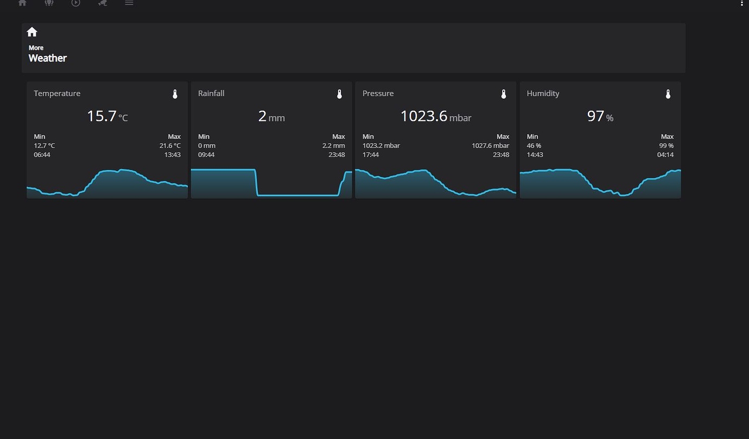Click the Weather page title
Image resolution: width=749 pixels, height=439 pixels.
coord(47,58)
